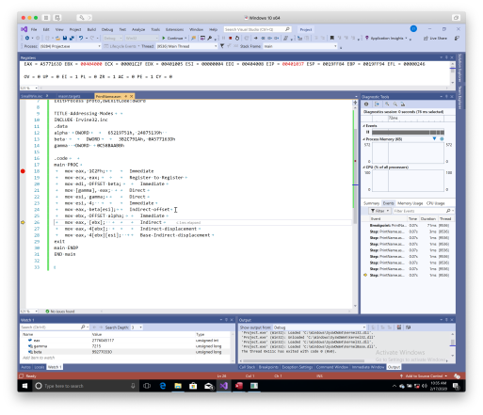The height and width of the screenshot is (415, 483).
Task: Open the Process dropdown showing Project.exe
Action: pyautogui.click(x=71, y=46)
